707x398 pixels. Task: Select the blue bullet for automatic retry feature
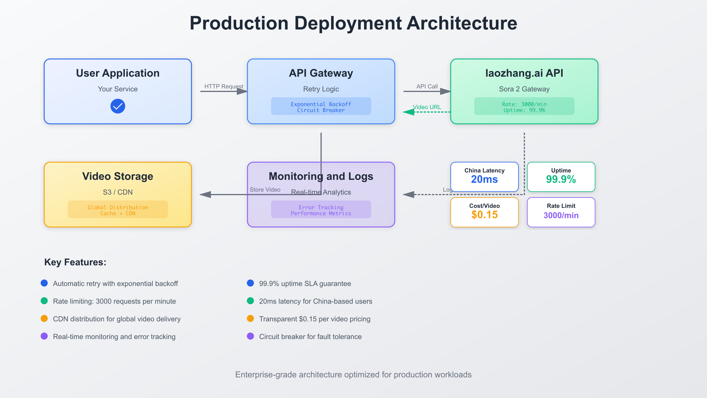pyautogui.click(x=44, y=283)
